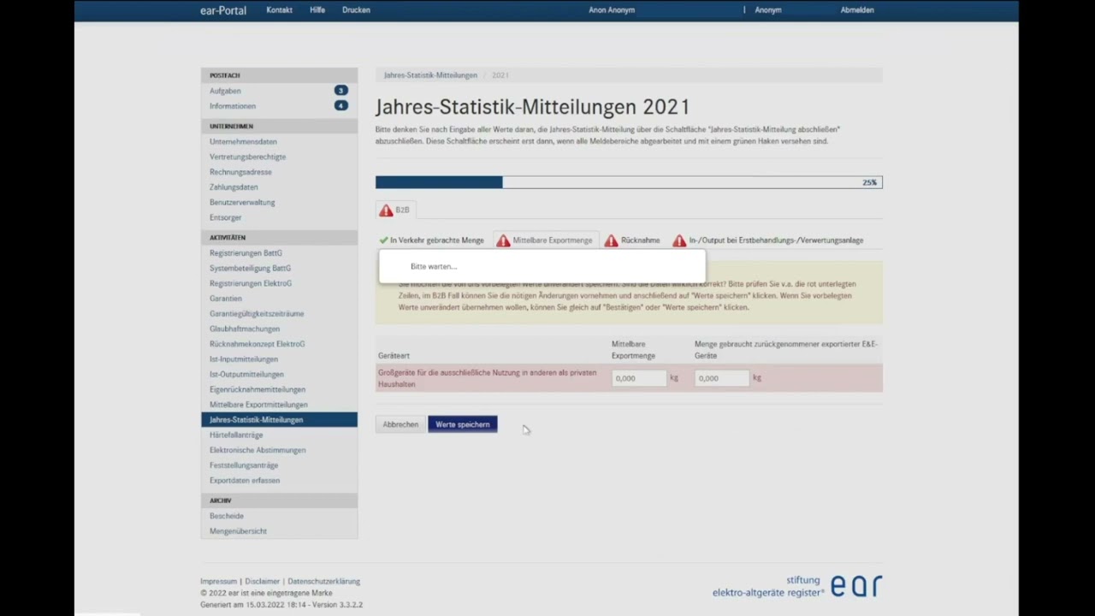Click the Aufgaben count badge showing 3
This screenshot has width=1095, height=616.
pos(340,91)
